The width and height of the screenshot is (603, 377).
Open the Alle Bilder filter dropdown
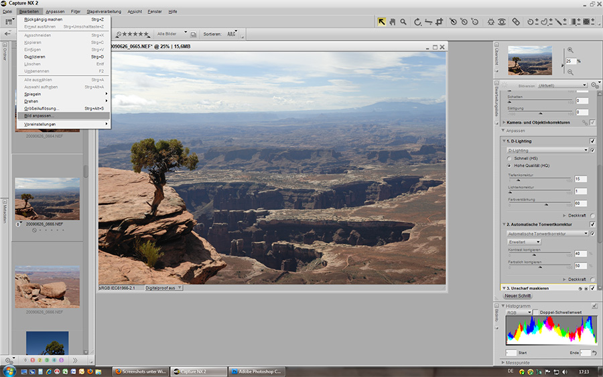tap(172, 34)
